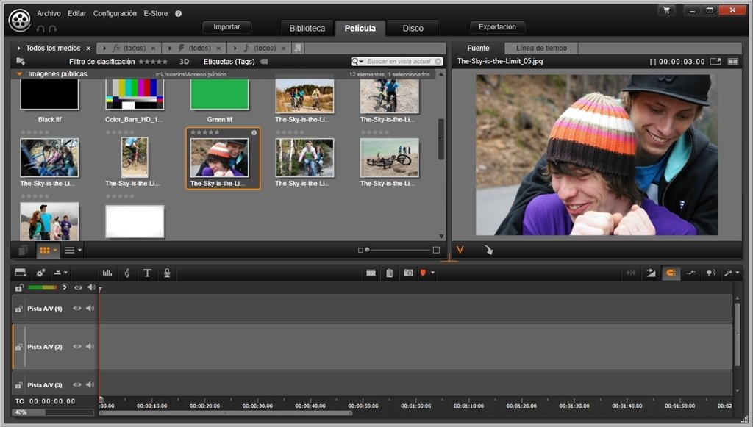Click the Exportación button
Viewport: 753px width, 427px height.
497,27
